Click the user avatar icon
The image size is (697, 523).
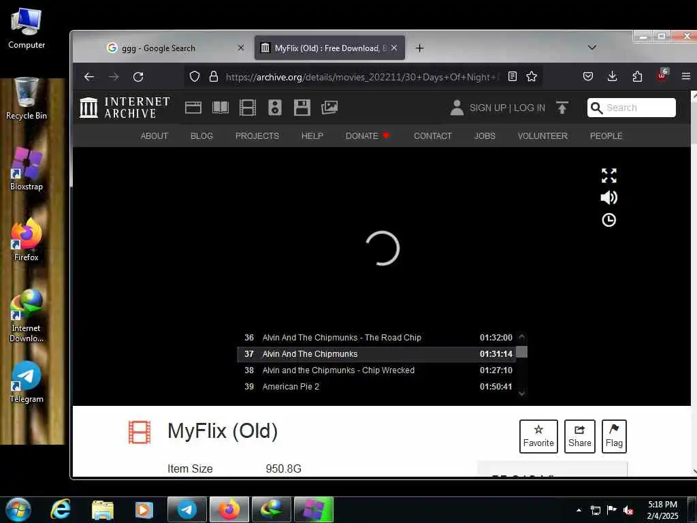[x=457, y=108]
